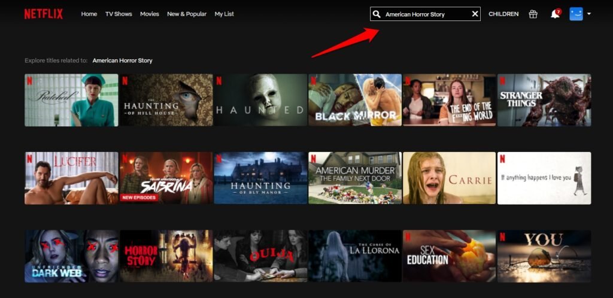This screenshot has width=613, height=298.
Task: Open the Unfriended Dark Web card
Action: (72, 256)
